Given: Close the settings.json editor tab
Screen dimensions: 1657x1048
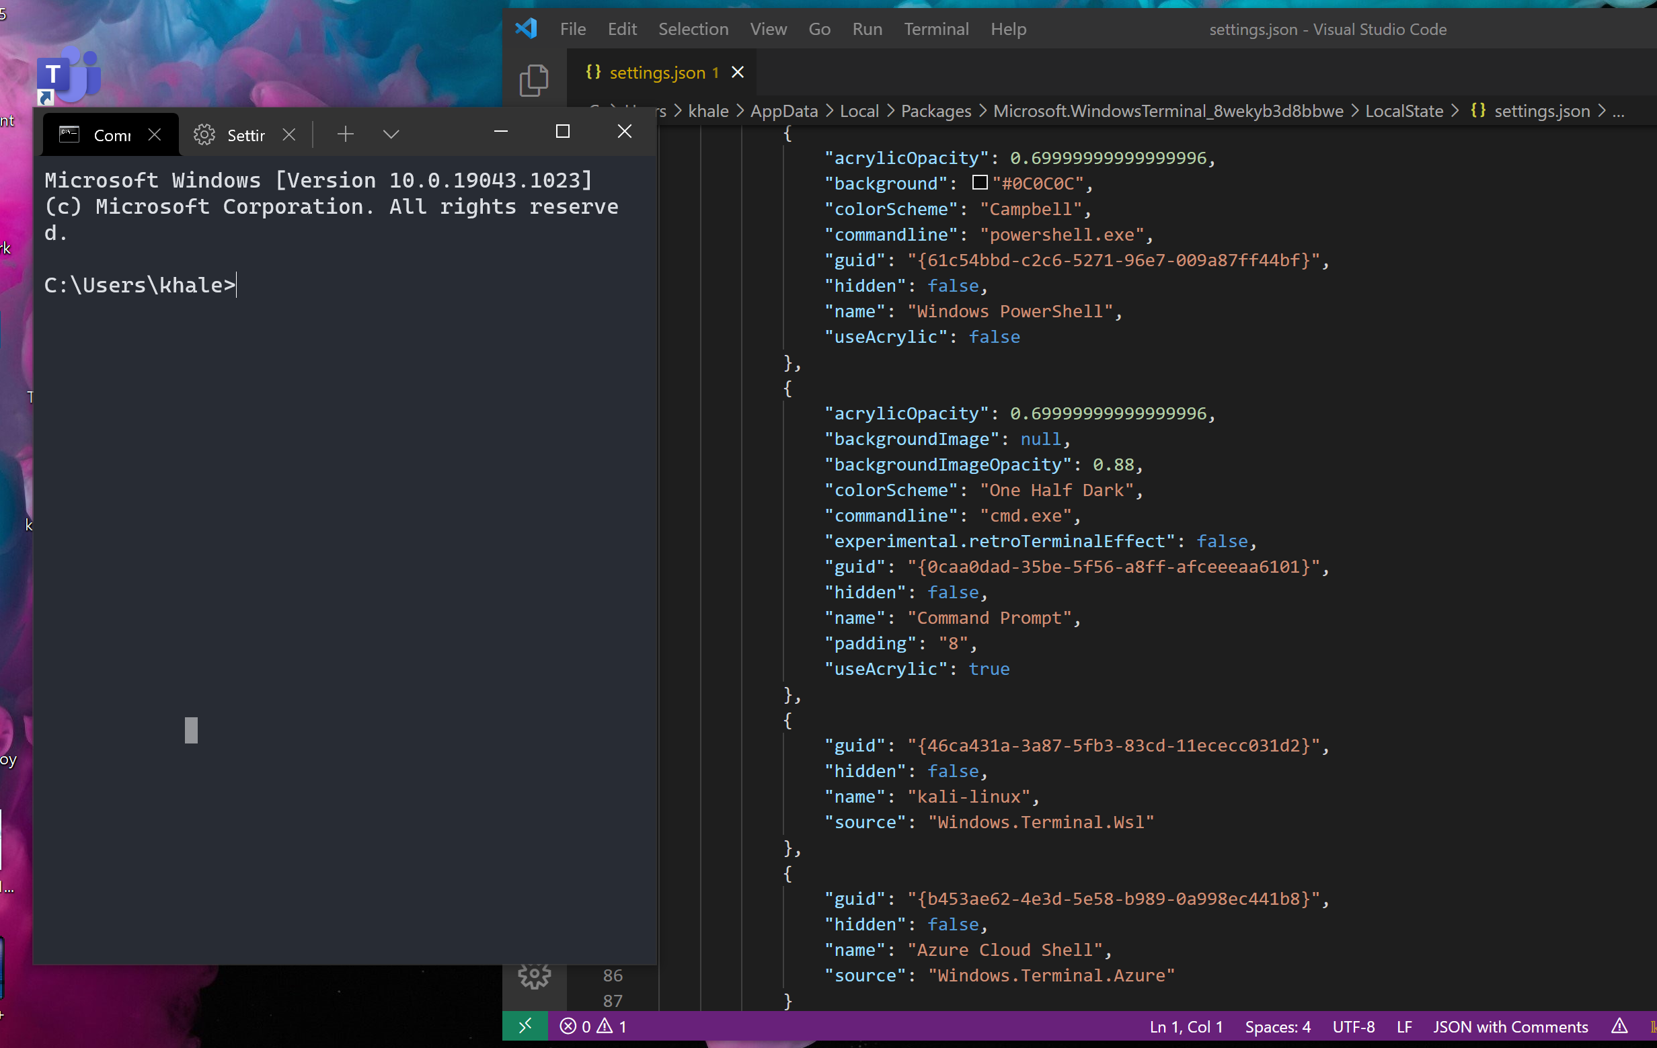Looking at the screenshot, I should click(x=738, y=72).
